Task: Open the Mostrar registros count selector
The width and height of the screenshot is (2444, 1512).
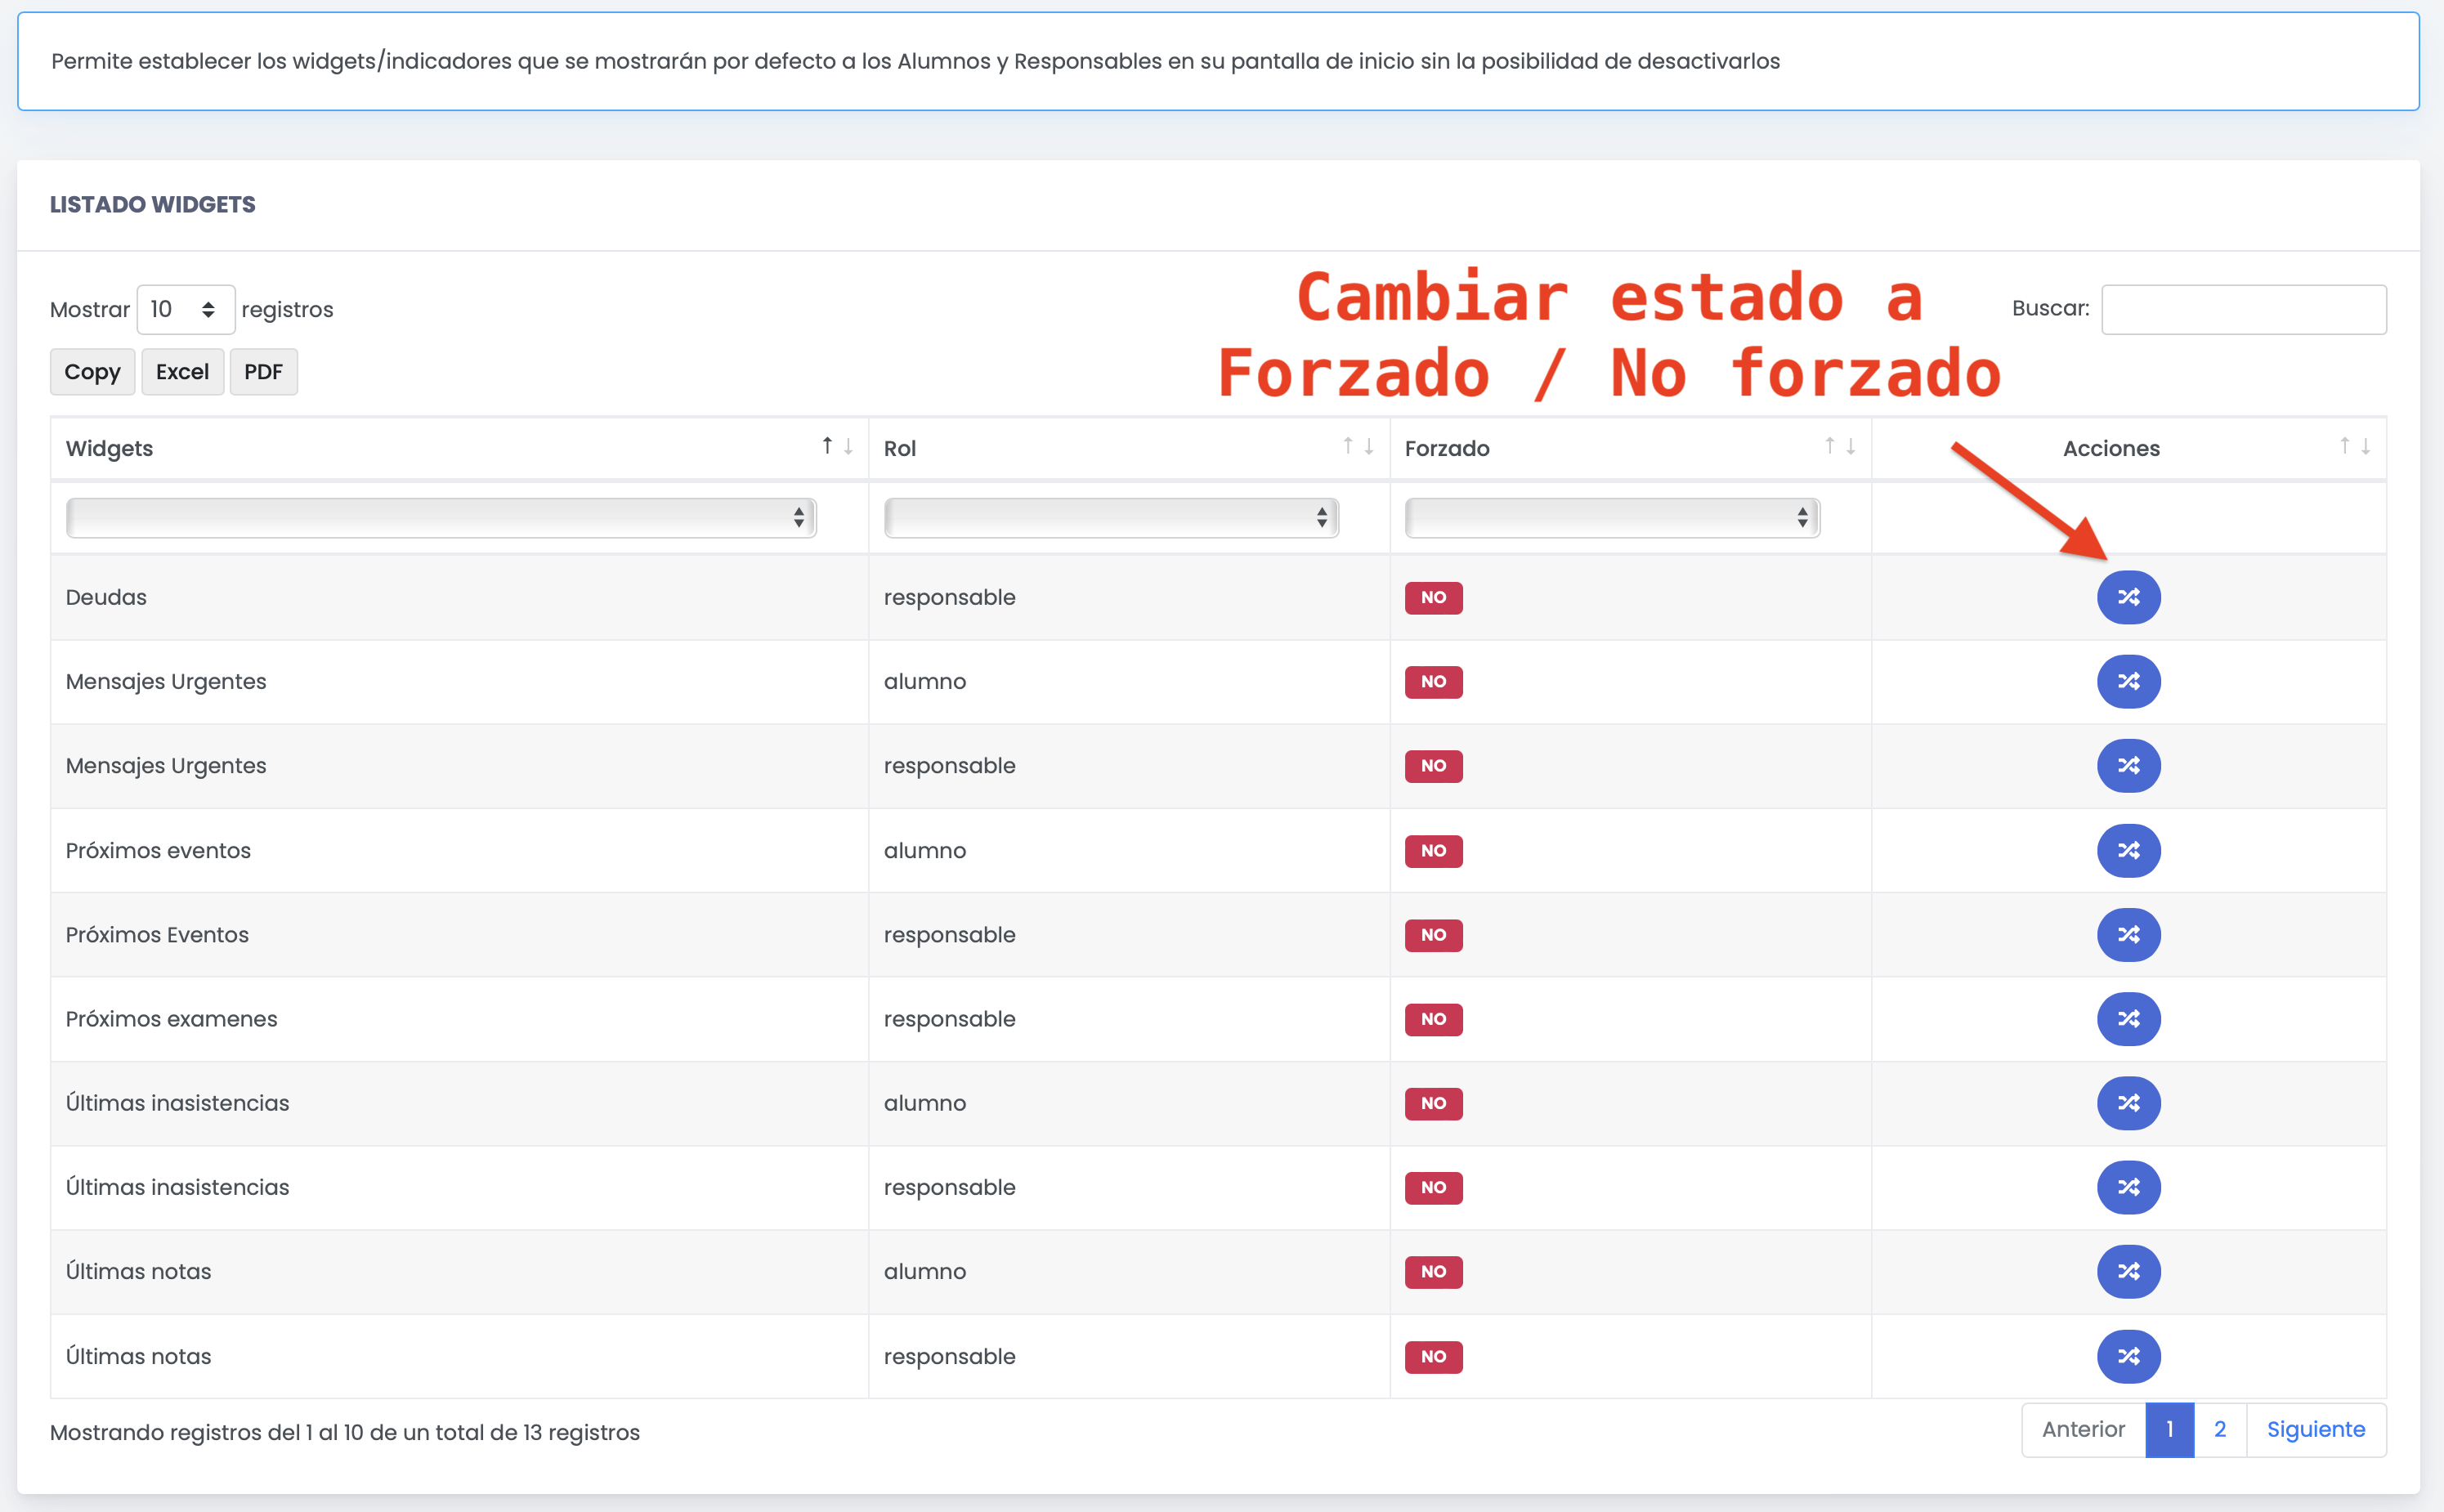Action: (x=185, y=309)
